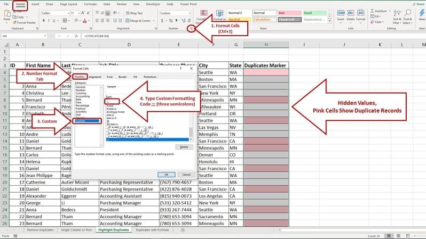426x239 pixels.
Task: Click the Orientation text angle icon
Action: pos(115,13)
